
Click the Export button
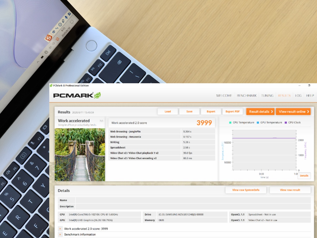click(211, 112)
